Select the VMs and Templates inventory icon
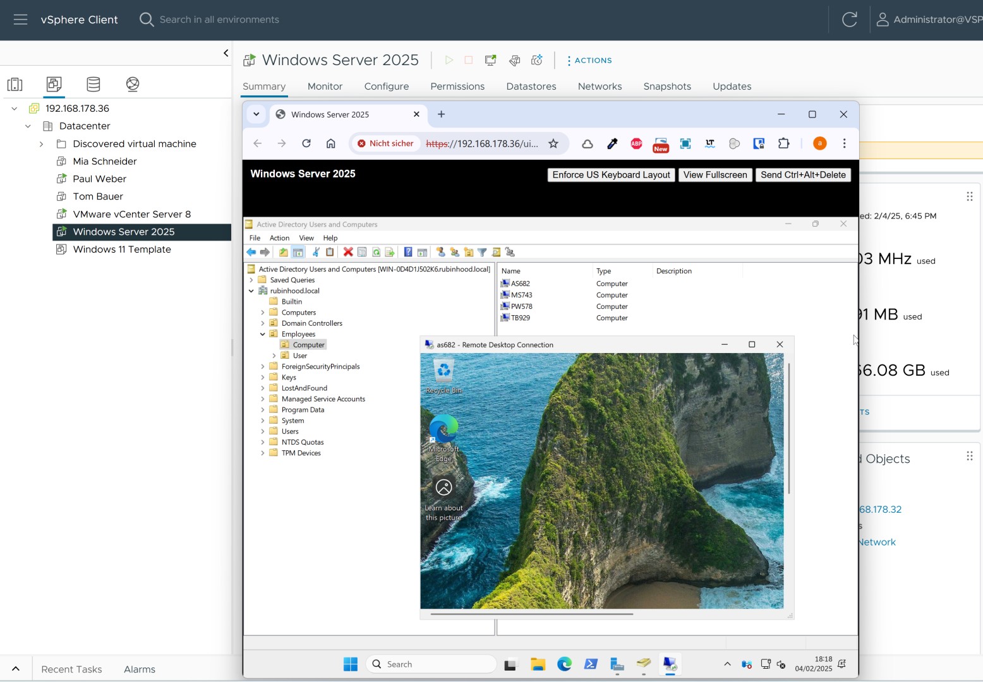The height and width of the screenshot is (682, 983). click(x=54, y=84)
